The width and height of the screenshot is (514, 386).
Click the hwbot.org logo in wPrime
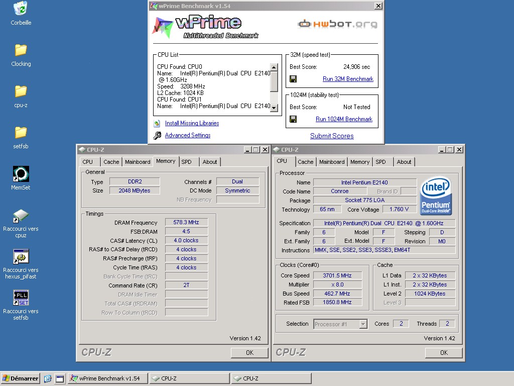coord(337,24)
